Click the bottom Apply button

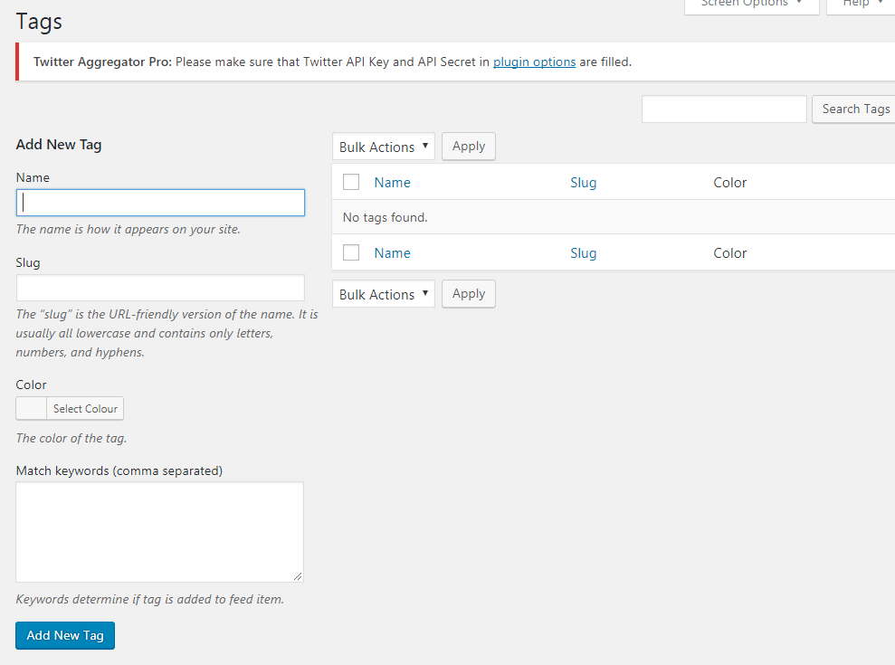pyautogui.click(x=468, y=294)
